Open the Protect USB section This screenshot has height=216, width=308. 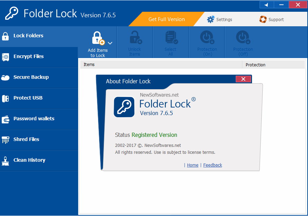pyautogui.click(x=39, y=98)
